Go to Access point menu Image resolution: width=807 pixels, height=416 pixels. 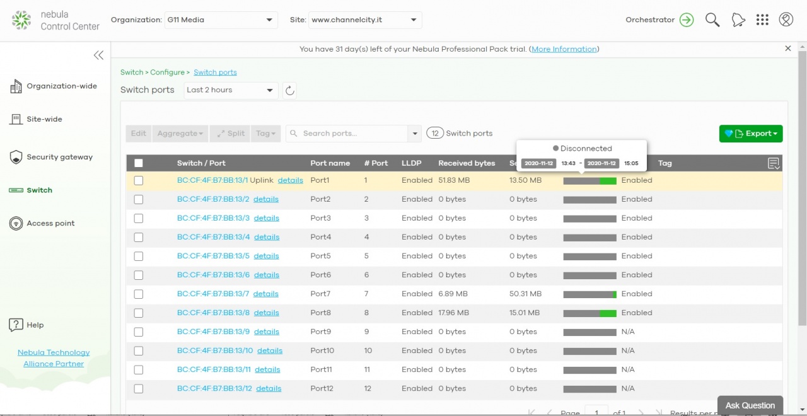[x=50, y=223]
